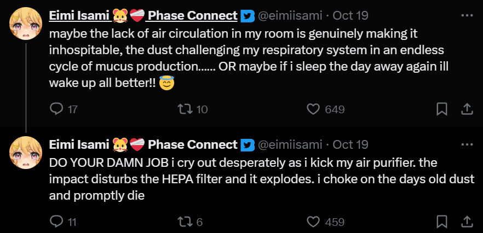Open Oct 19 timestamp of first tweet

(x=350, y=16)
